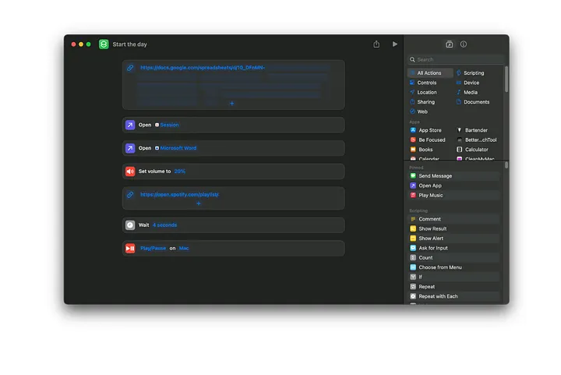
Task: Add another URL below the Spotify link
Action: pyautogui.click(x=199, y=203)
